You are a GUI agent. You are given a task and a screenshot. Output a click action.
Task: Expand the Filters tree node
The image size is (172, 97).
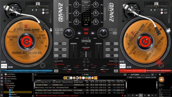point(4,81)
